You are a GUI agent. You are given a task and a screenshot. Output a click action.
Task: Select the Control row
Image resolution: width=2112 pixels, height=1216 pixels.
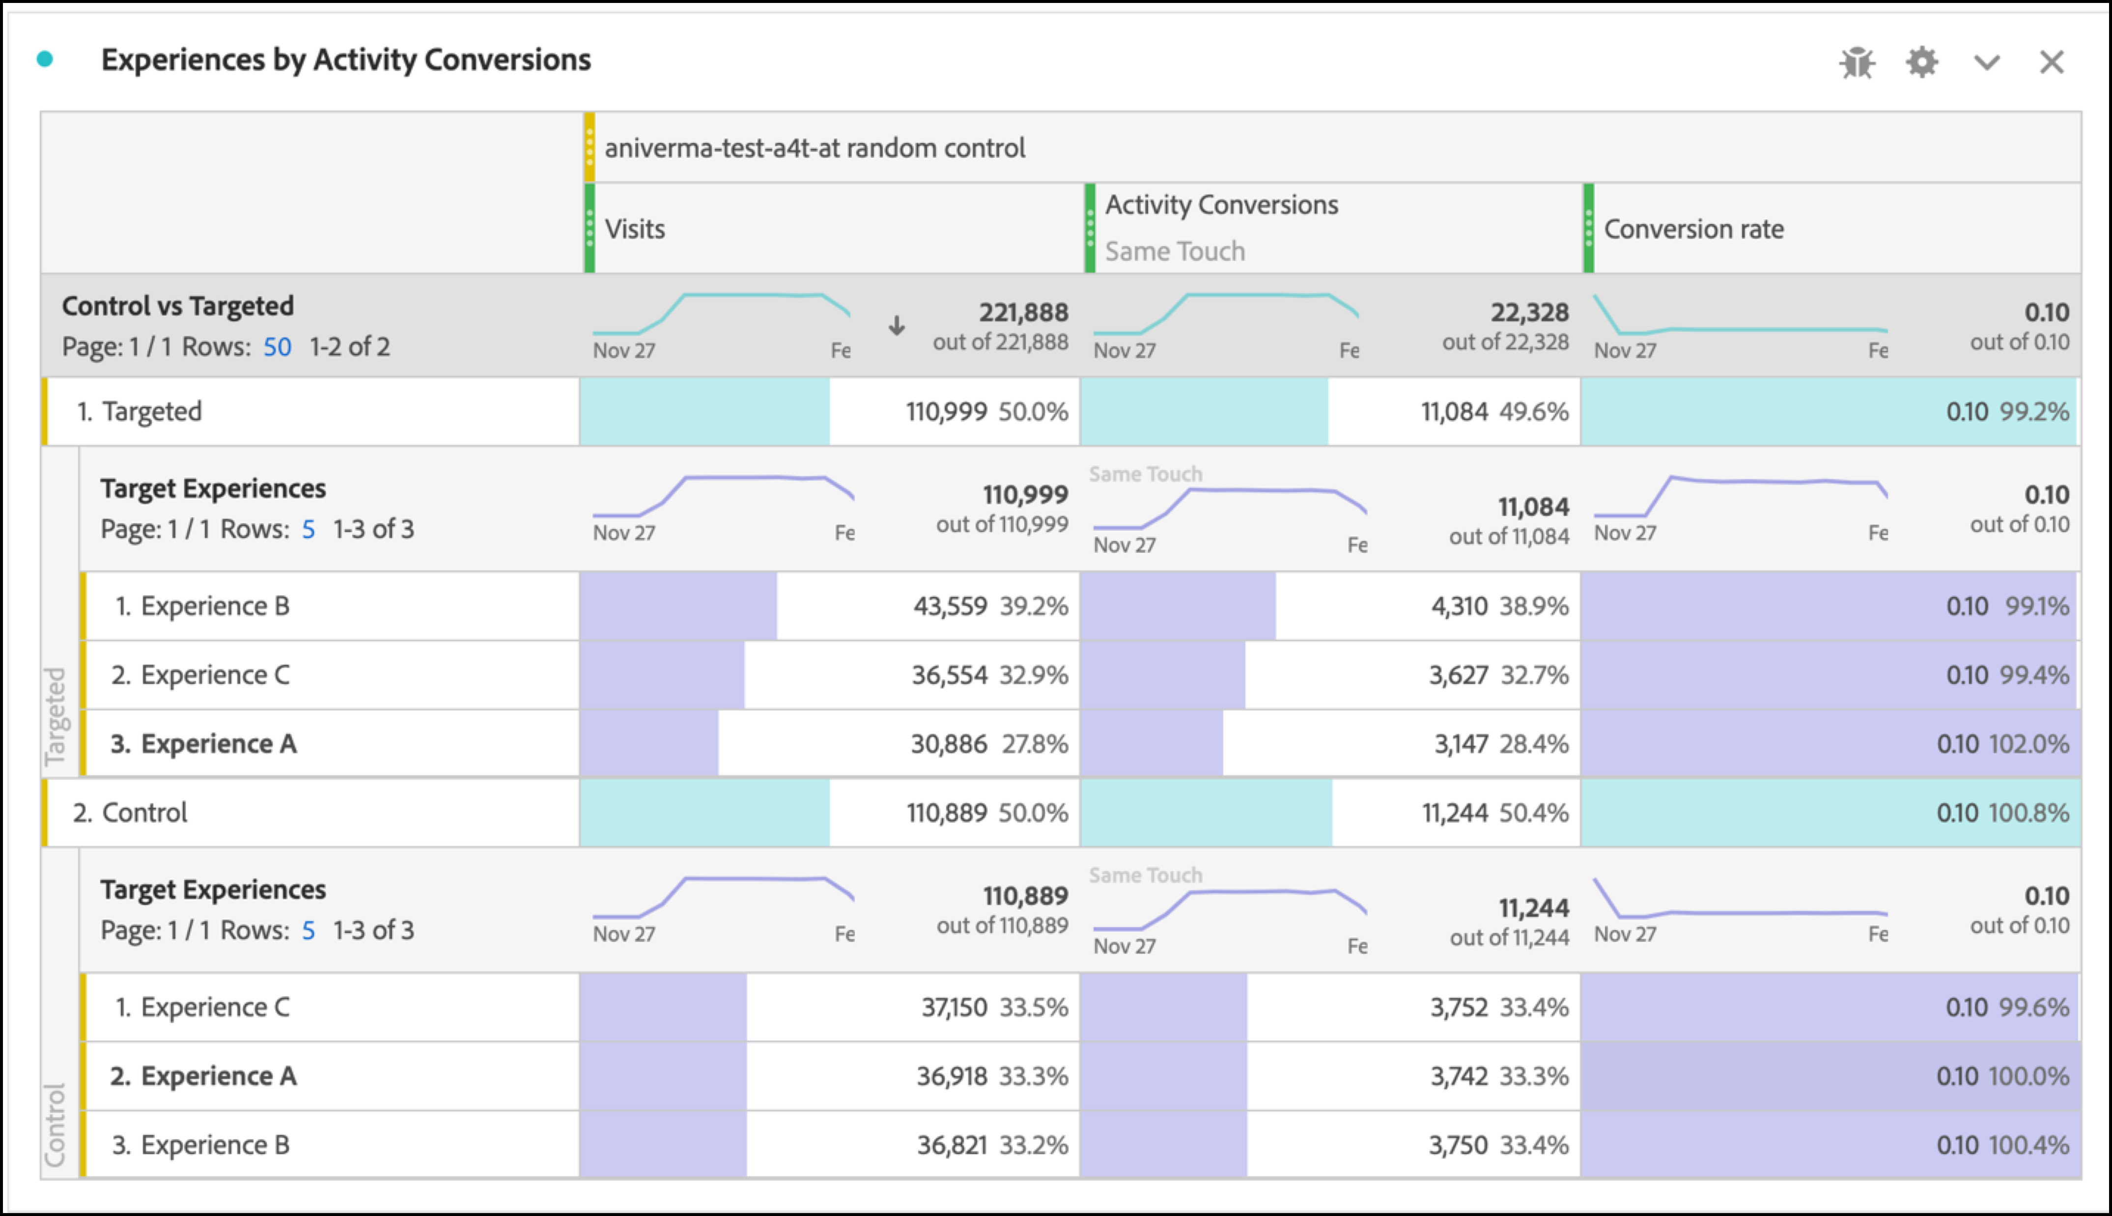144,812
